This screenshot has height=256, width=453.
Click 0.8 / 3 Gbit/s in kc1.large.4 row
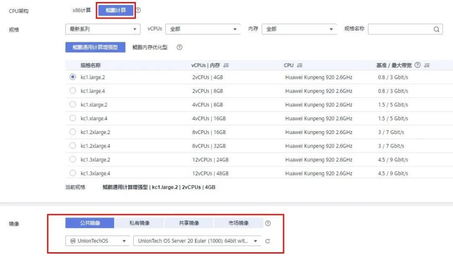[x=393, y=91]
